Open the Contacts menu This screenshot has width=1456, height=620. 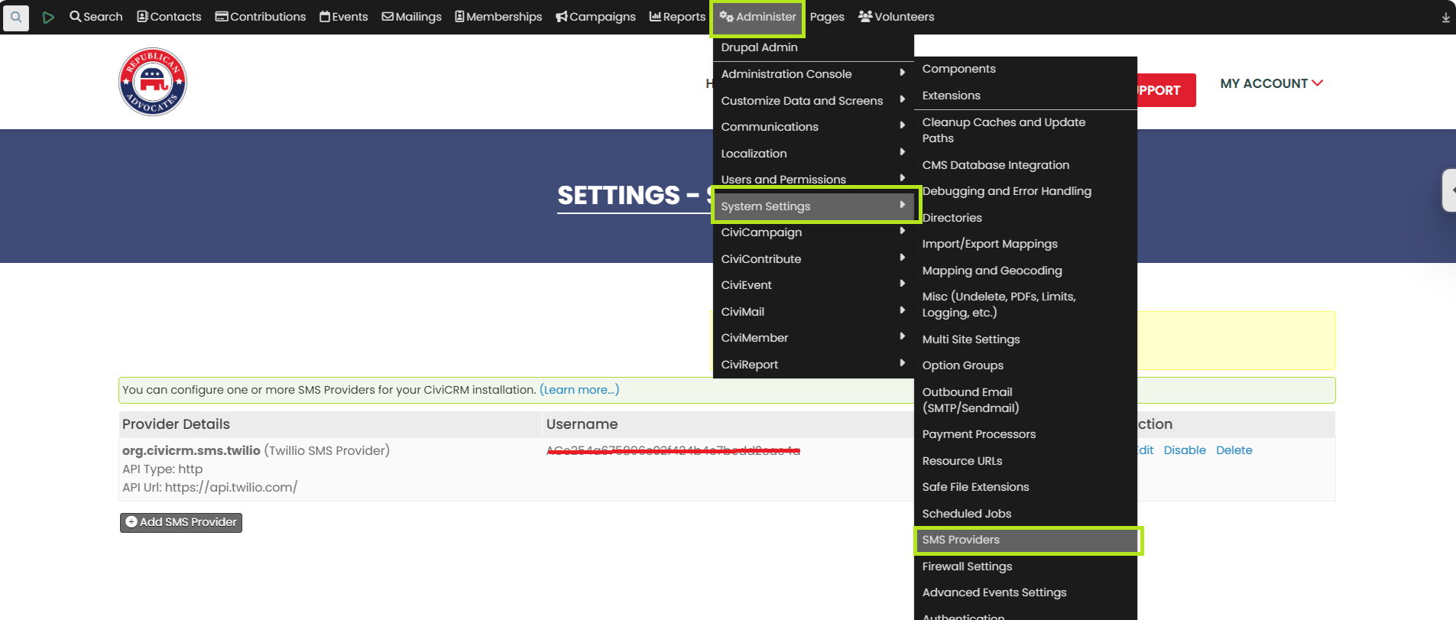pyautogui.click(x=169, y=17)
